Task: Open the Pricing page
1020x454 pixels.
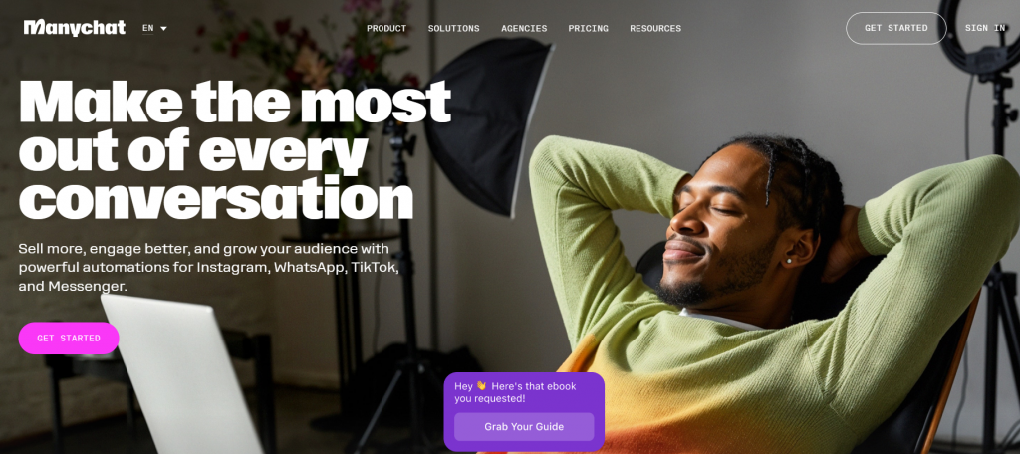Action: tap(588, 28)
